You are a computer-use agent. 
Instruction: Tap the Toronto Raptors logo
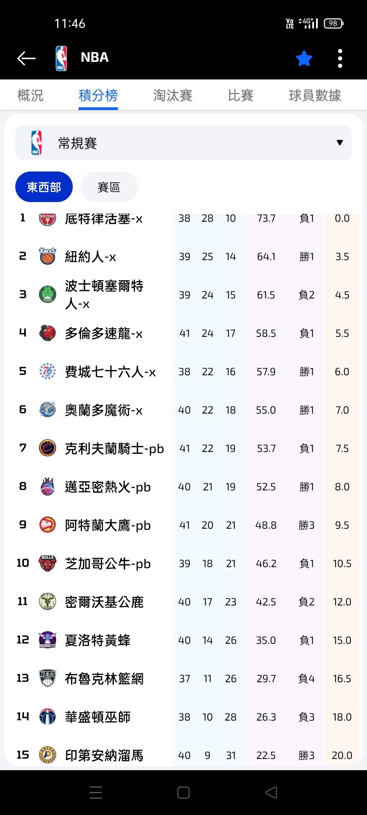48,333
